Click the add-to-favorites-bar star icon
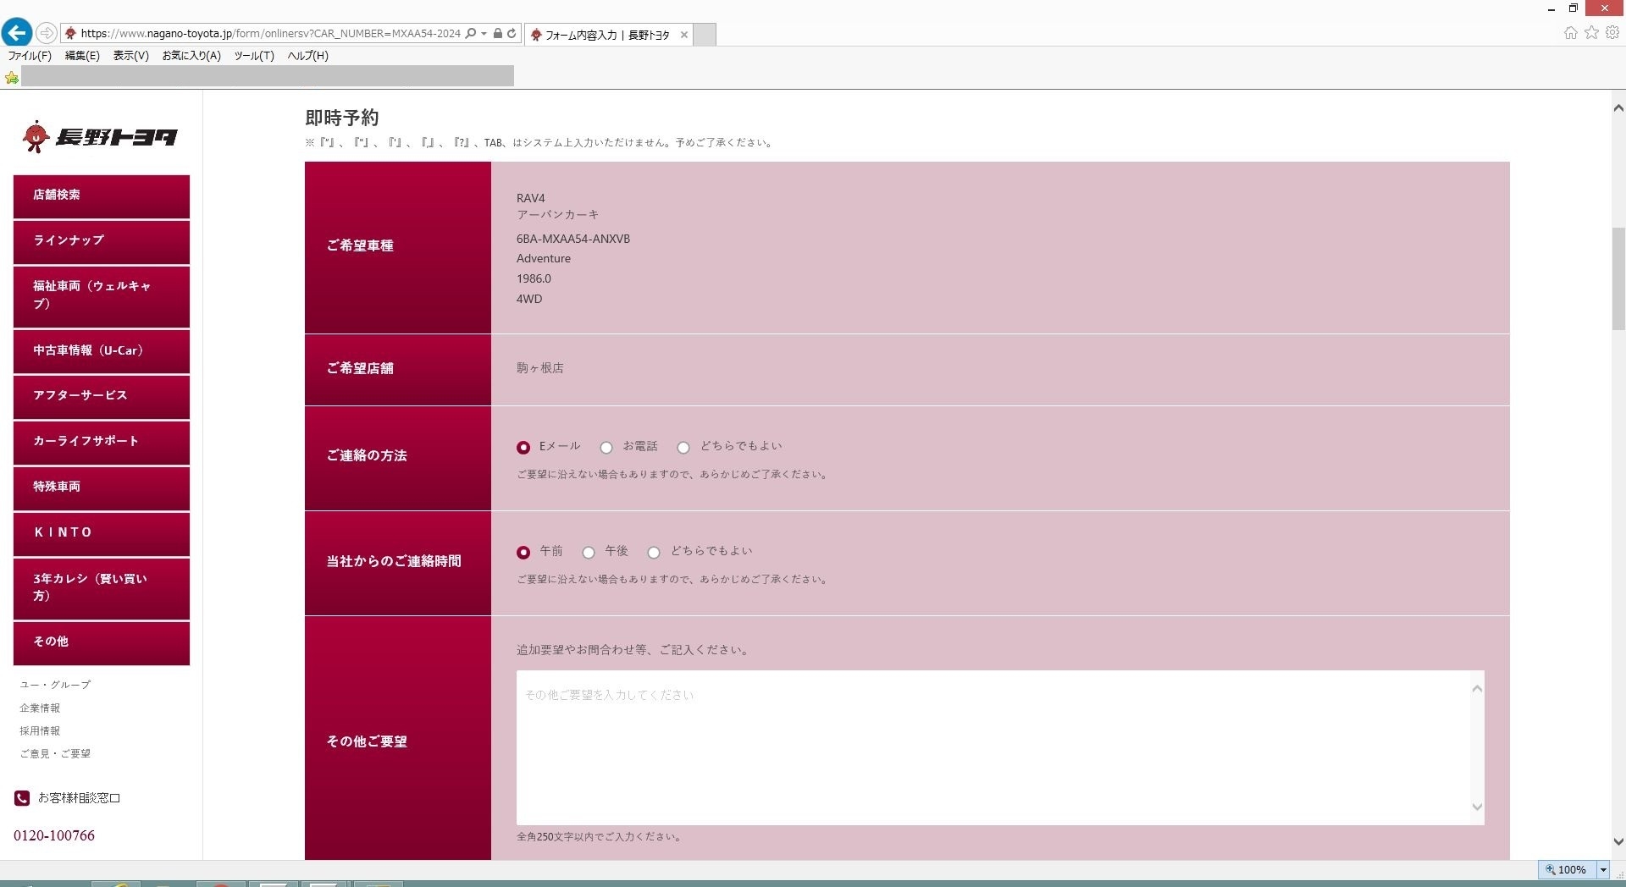The width and height of the screenshot is (1626, 887). coord(12,77)
